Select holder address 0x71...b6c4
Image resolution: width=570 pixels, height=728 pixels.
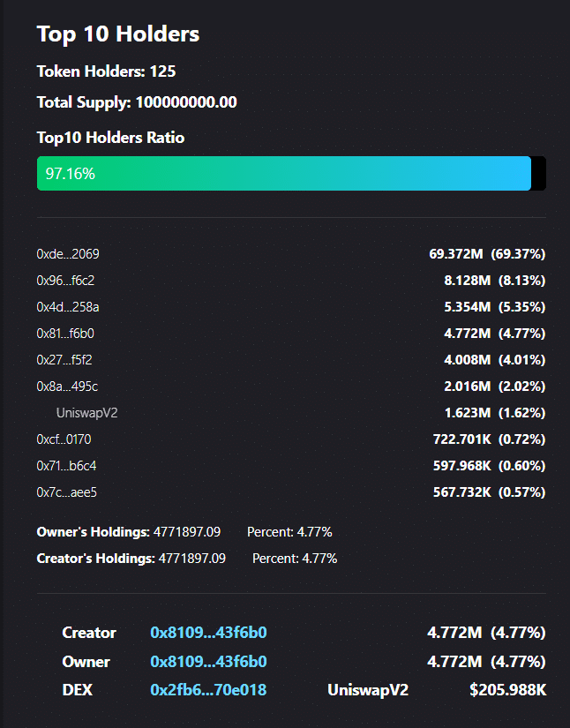66,466
